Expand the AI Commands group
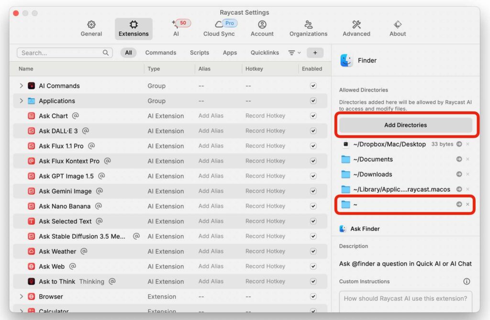This screenshot has height=320, width=490. (x=21, y=86)
